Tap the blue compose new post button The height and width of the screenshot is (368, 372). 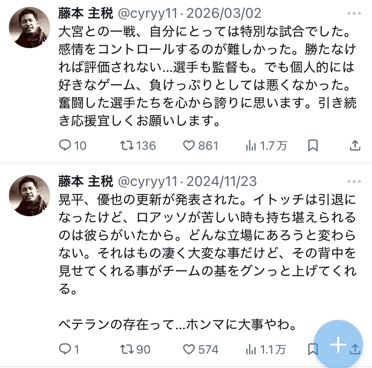[338, 345]
